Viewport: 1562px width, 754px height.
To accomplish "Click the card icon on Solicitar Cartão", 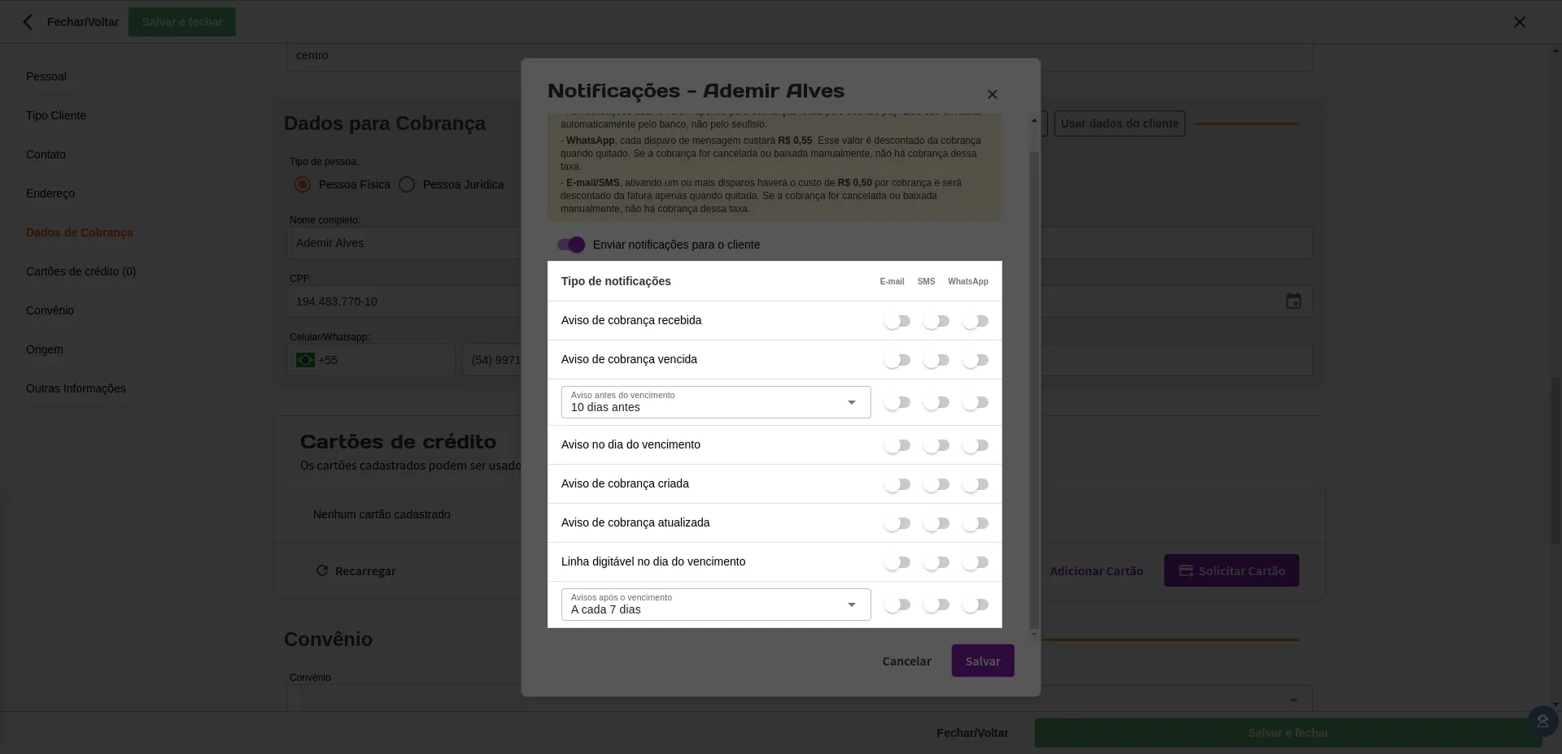I will (1186, 571).
